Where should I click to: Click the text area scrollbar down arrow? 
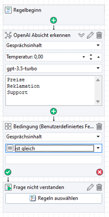coord(98,102)
